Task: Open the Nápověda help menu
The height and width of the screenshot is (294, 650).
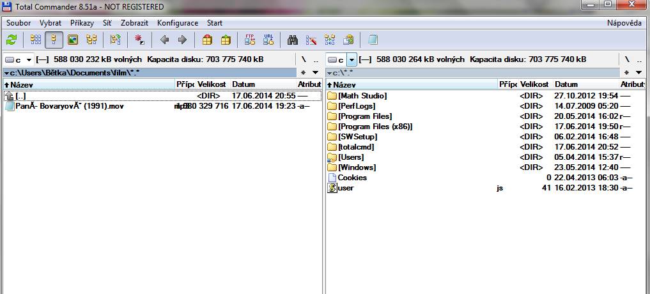Action: click(x=624, y=23)
